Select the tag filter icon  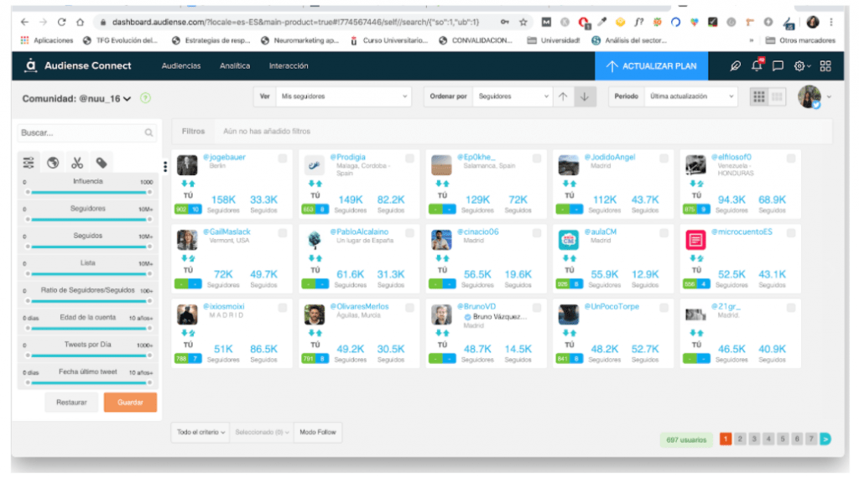pyautogui.click(x=102, y=163)
